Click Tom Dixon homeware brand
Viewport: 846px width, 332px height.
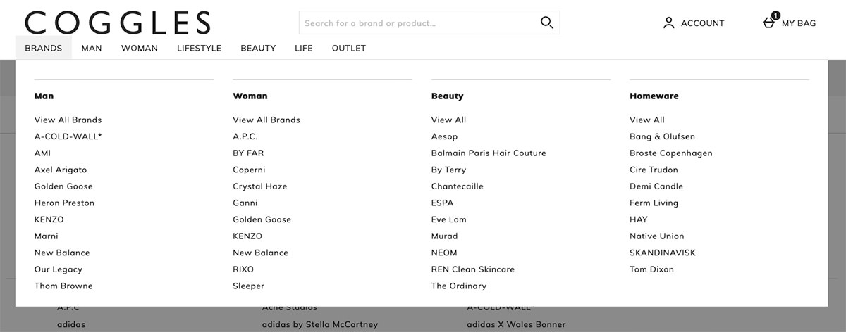[x=651, y=269]
